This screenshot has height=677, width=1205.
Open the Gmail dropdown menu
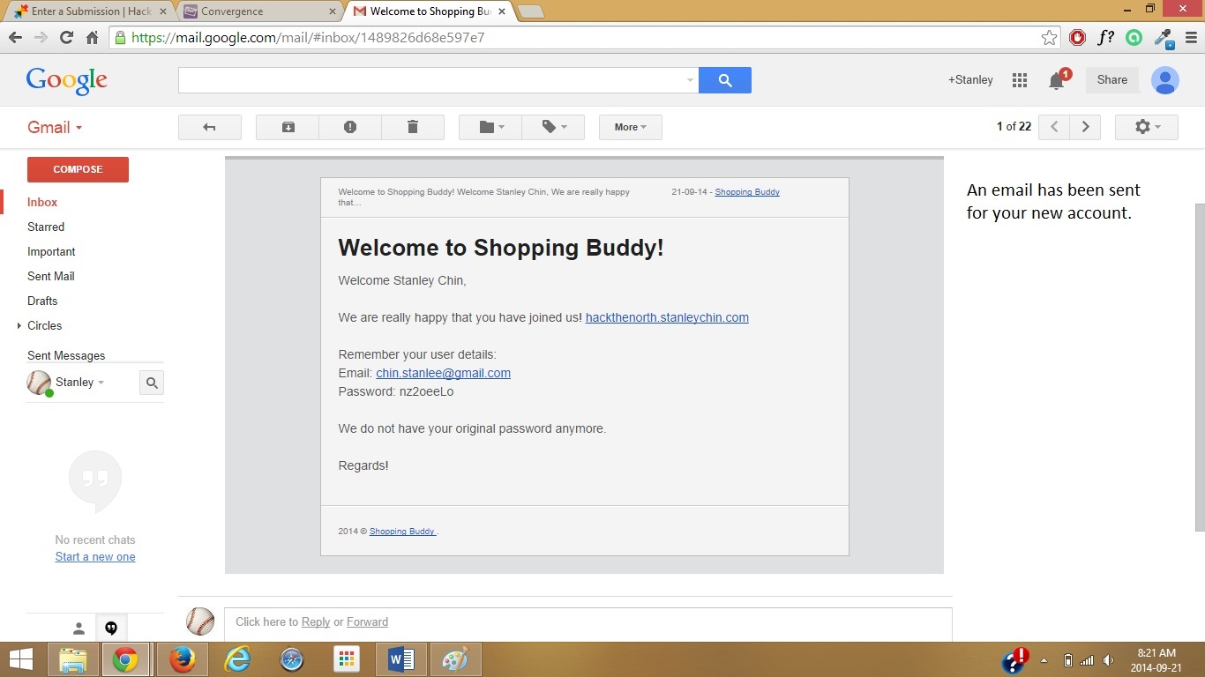[55, 128]
